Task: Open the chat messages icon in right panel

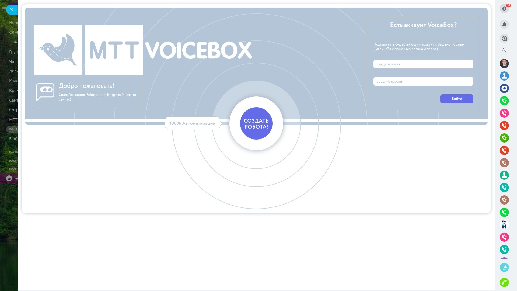Action: 504,38
